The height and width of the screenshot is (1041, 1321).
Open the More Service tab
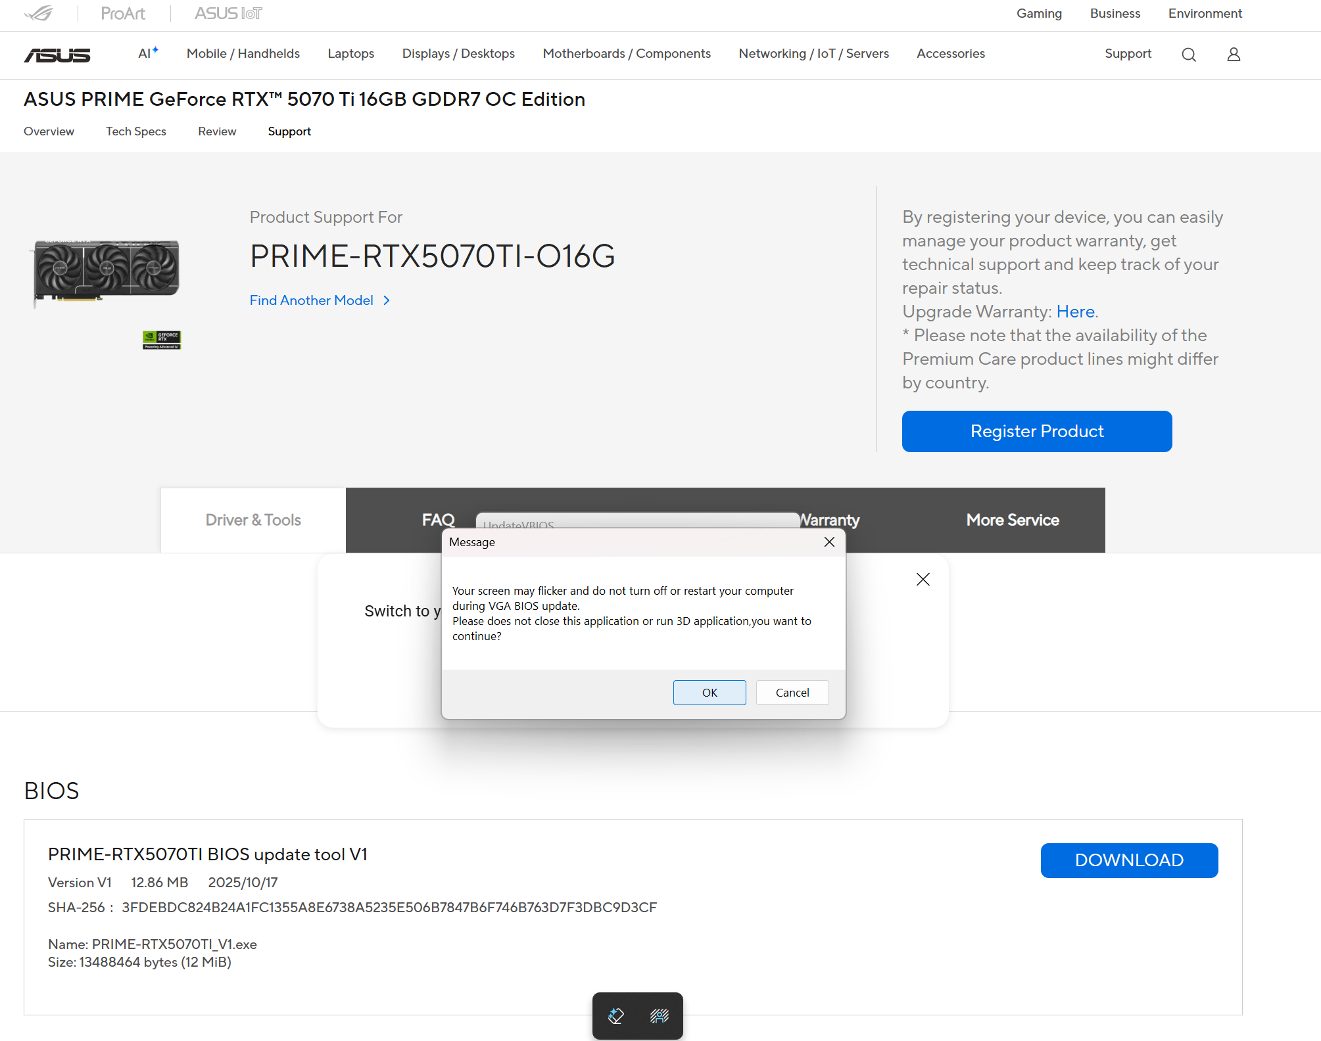coord(1012,520)
